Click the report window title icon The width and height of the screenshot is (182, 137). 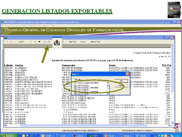coord(6,37)
